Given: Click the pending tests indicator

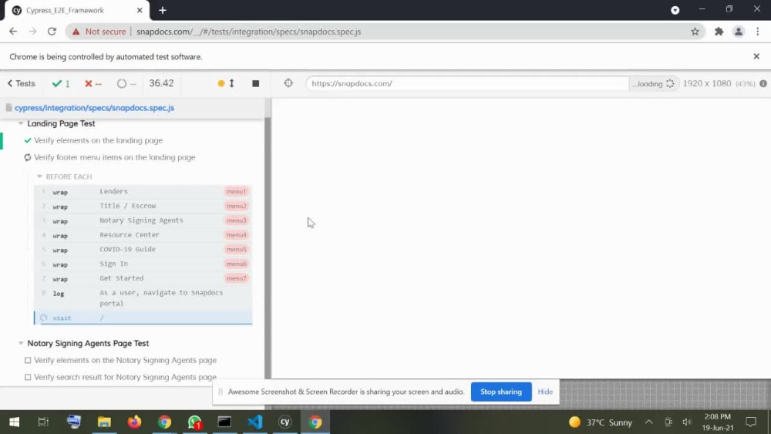Looking at the screenshot, I should (126, 83).
